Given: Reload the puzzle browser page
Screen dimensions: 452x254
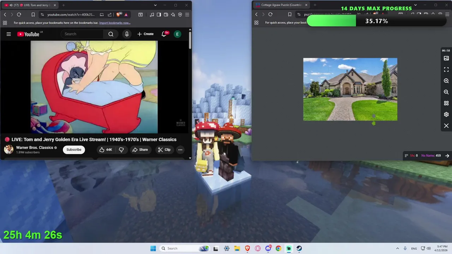Looking at the screenshot, I should click(270, 14).
